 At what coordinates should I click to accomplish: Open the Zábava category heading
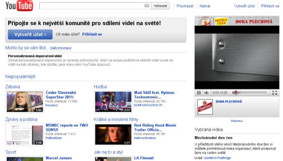pos(13,87)
